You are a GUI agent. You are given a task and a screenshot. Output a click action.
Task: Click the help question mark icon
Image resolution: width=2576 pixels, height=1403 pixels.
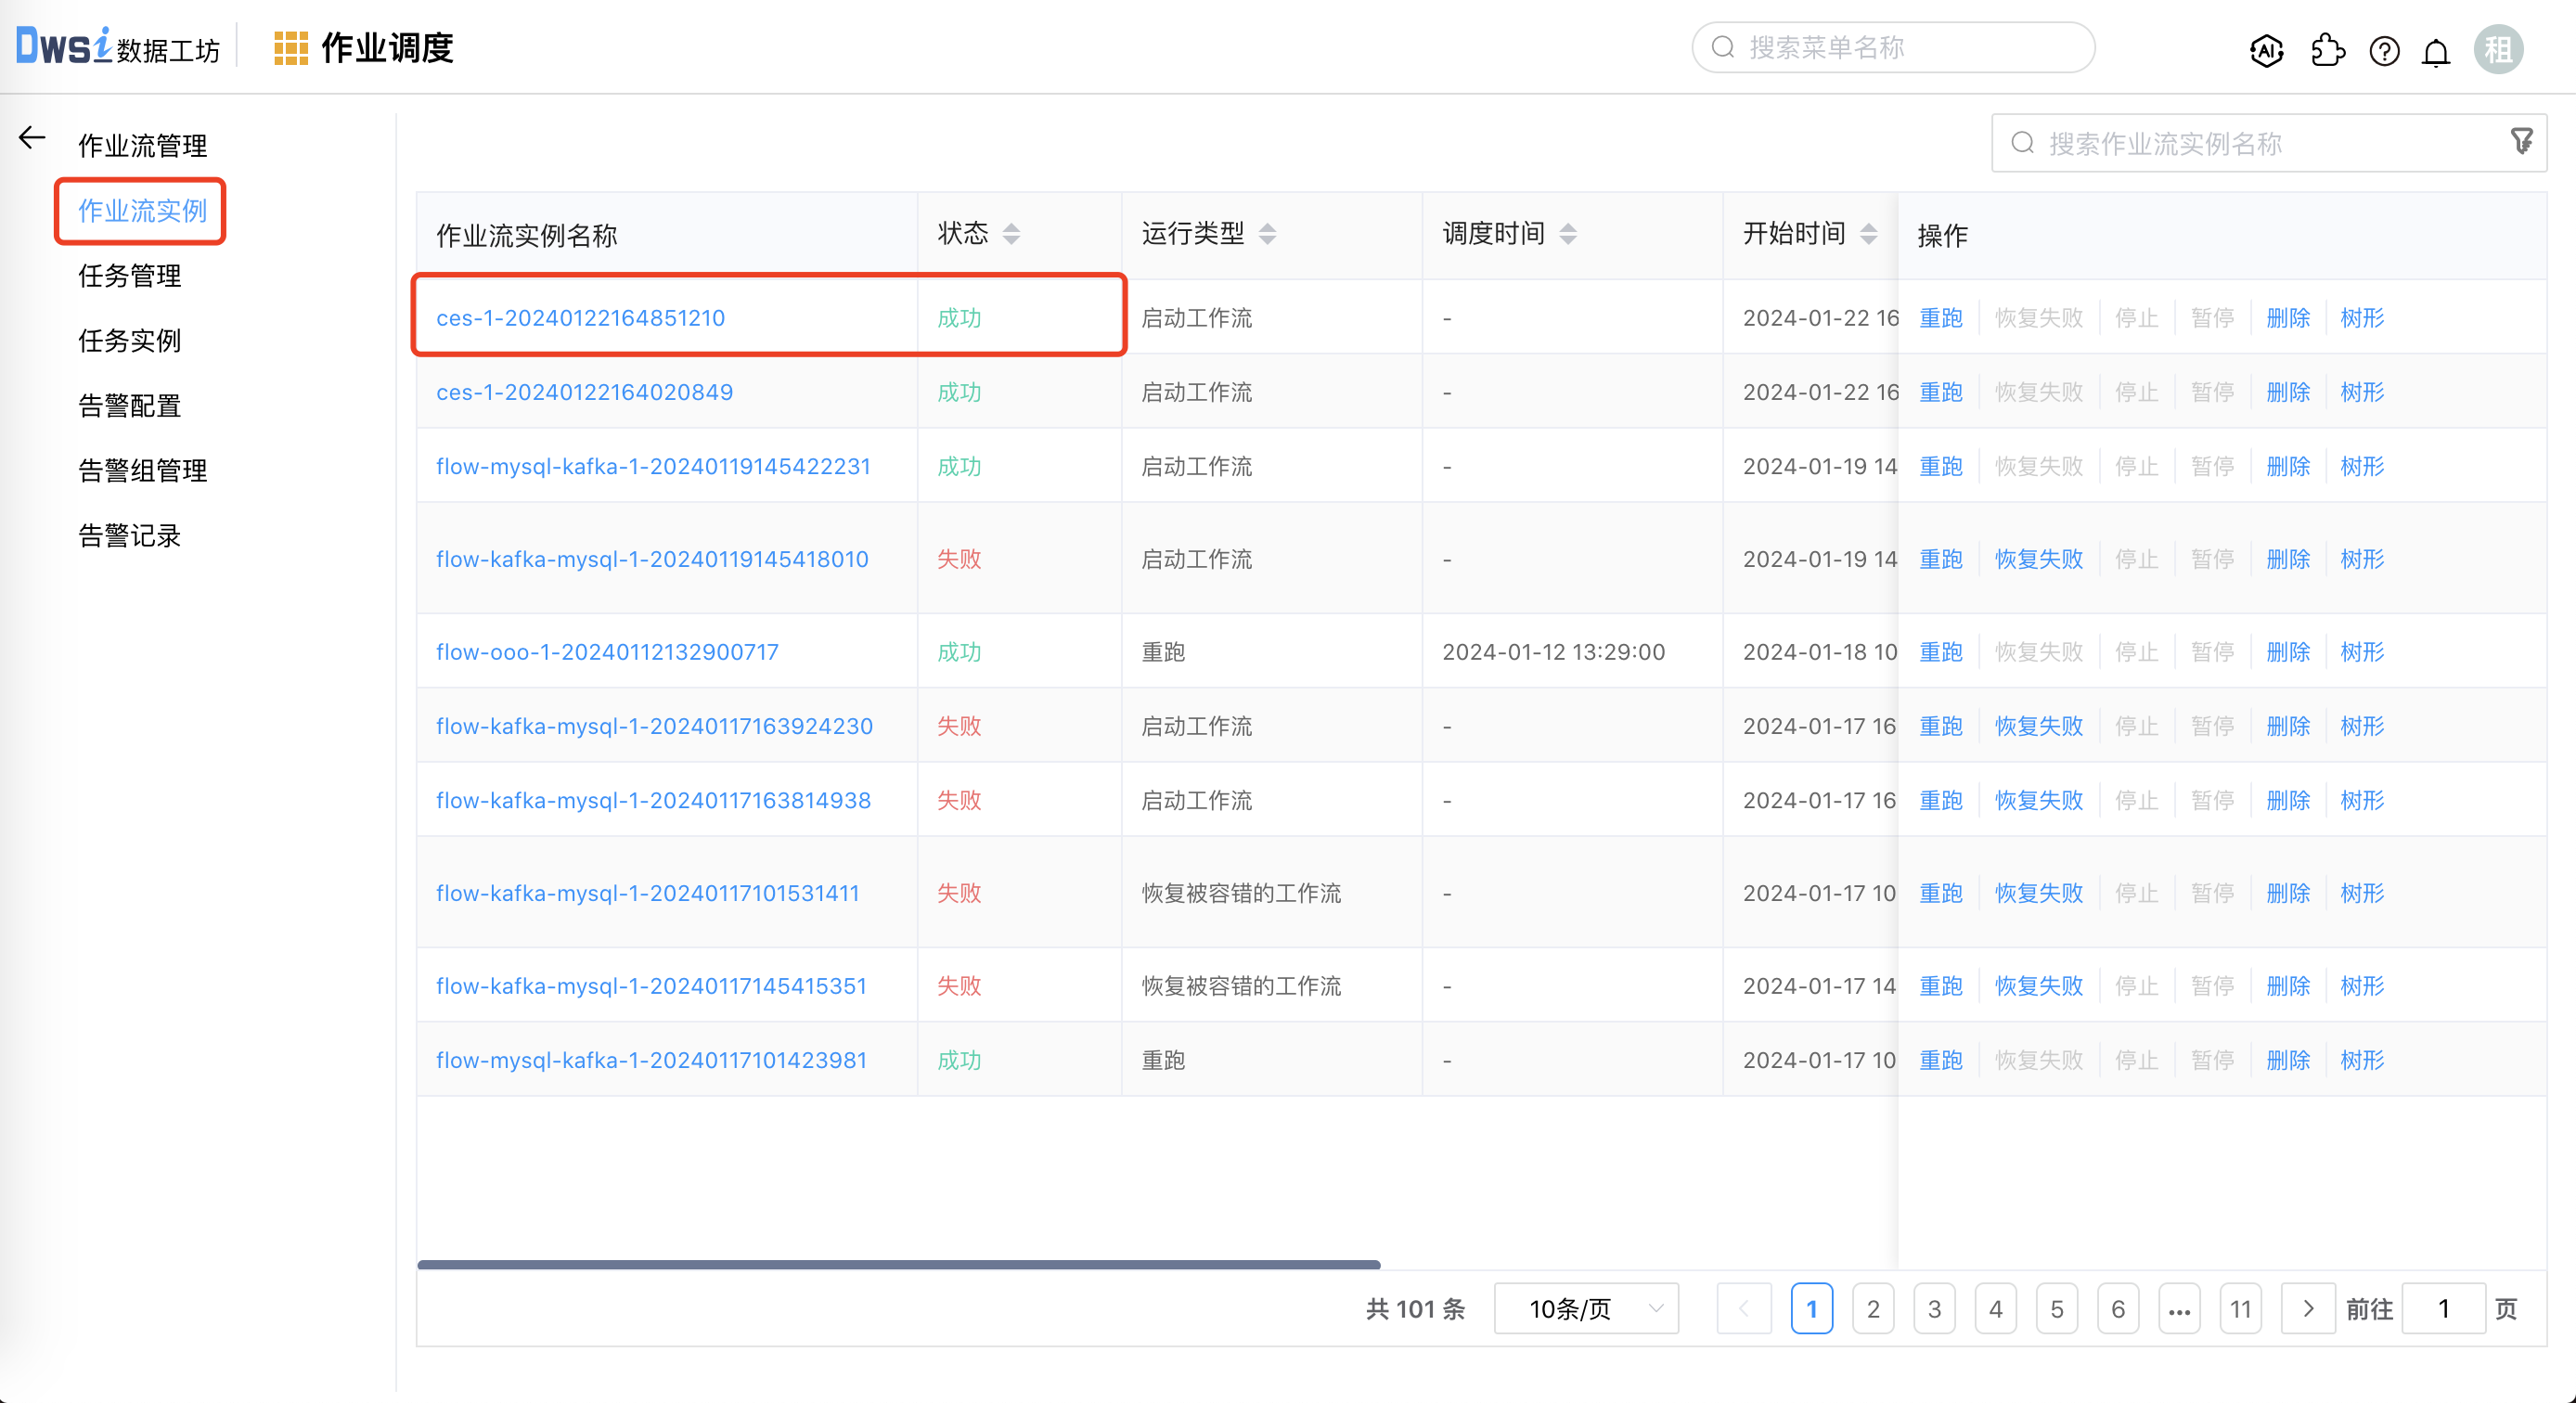click(2384, 51)
